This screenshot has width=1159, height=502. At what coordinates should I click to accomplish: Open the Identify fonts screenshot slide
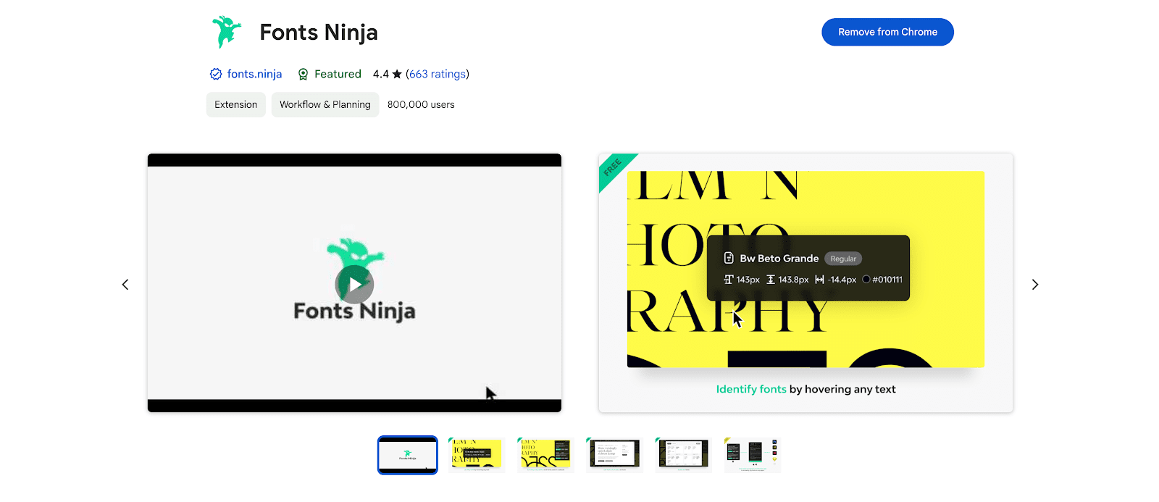click(806, 283)
